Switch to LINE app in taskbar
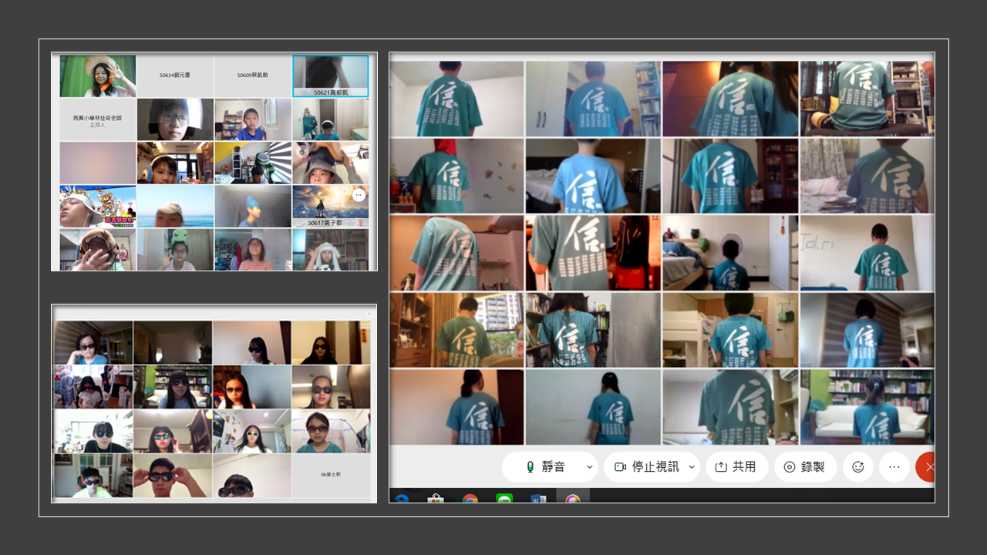Viewport: 987px width, 555px height. (x=504, y=498)
